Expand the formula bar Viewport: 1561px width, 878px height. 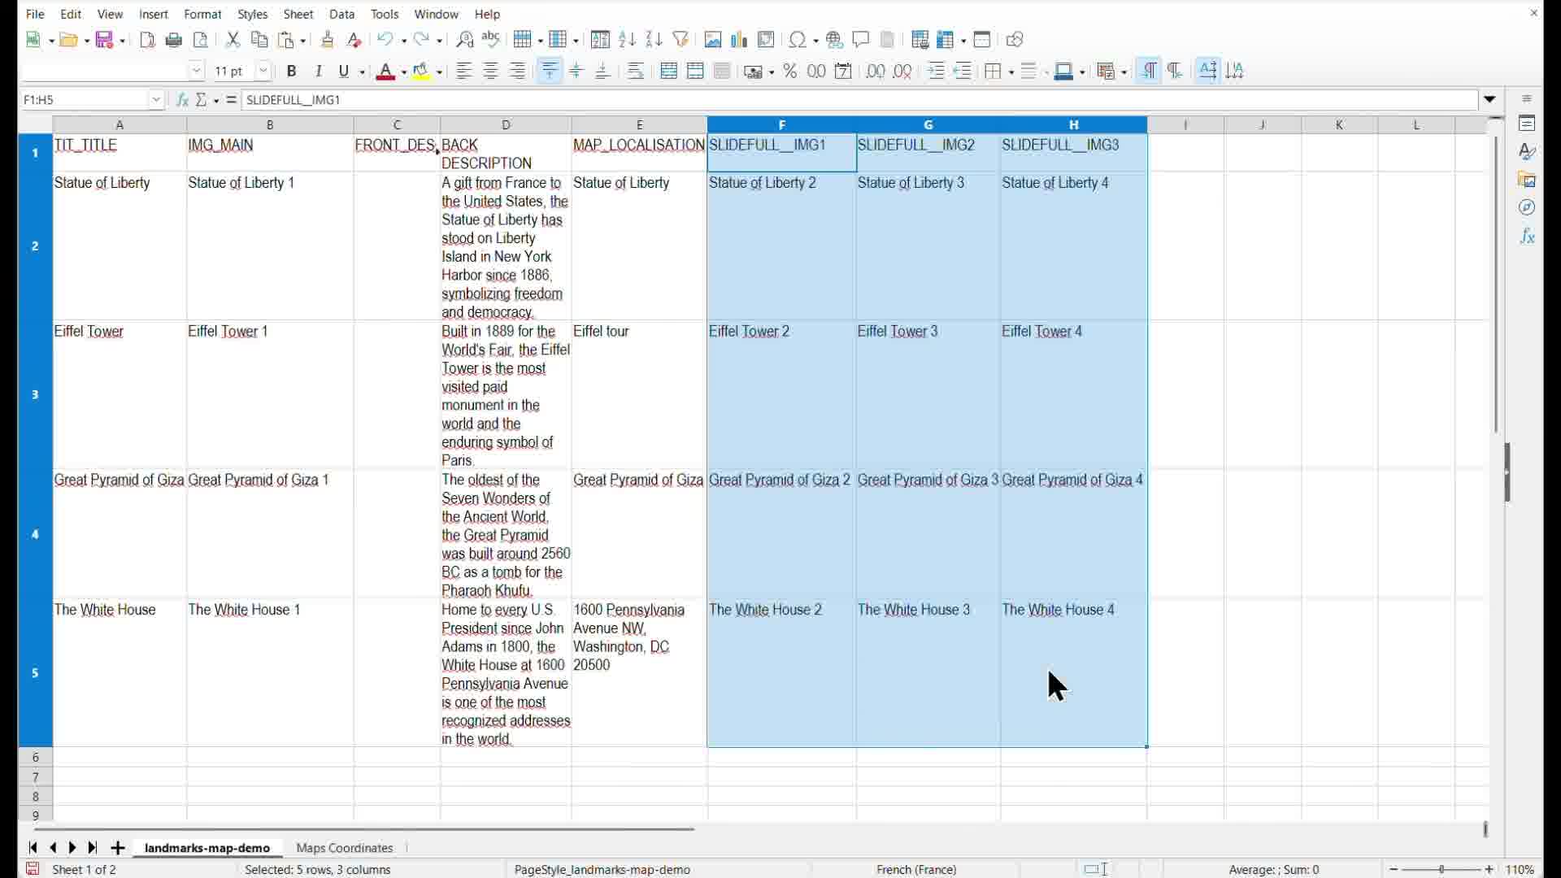click(1490, 100)
